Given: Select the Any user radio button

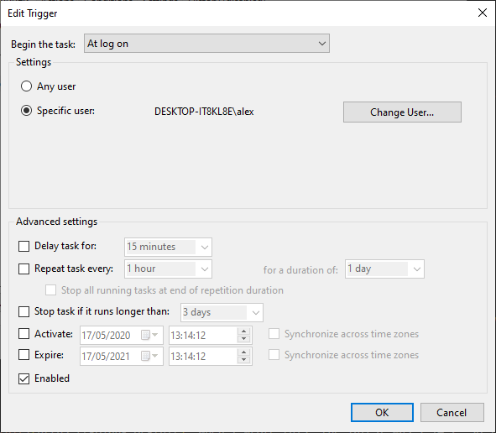Looking at the screenshot, I should point(26,86).
